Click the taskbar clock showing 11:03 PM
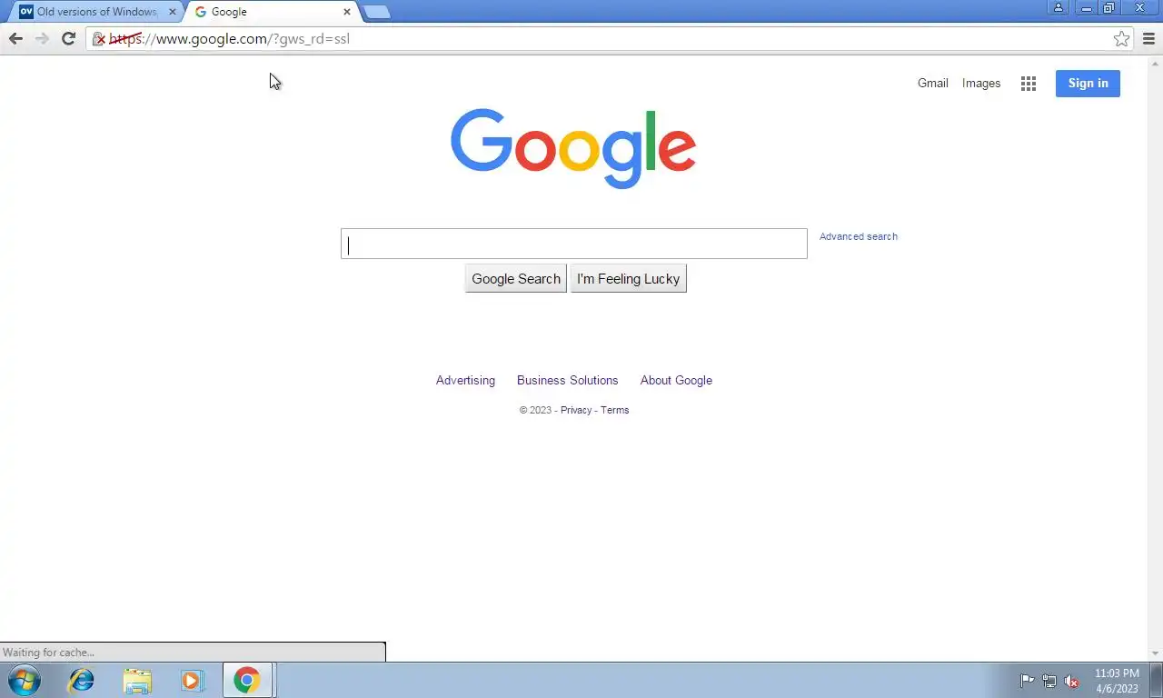This screenshot has width=1163, height=698. [1117, 681]
